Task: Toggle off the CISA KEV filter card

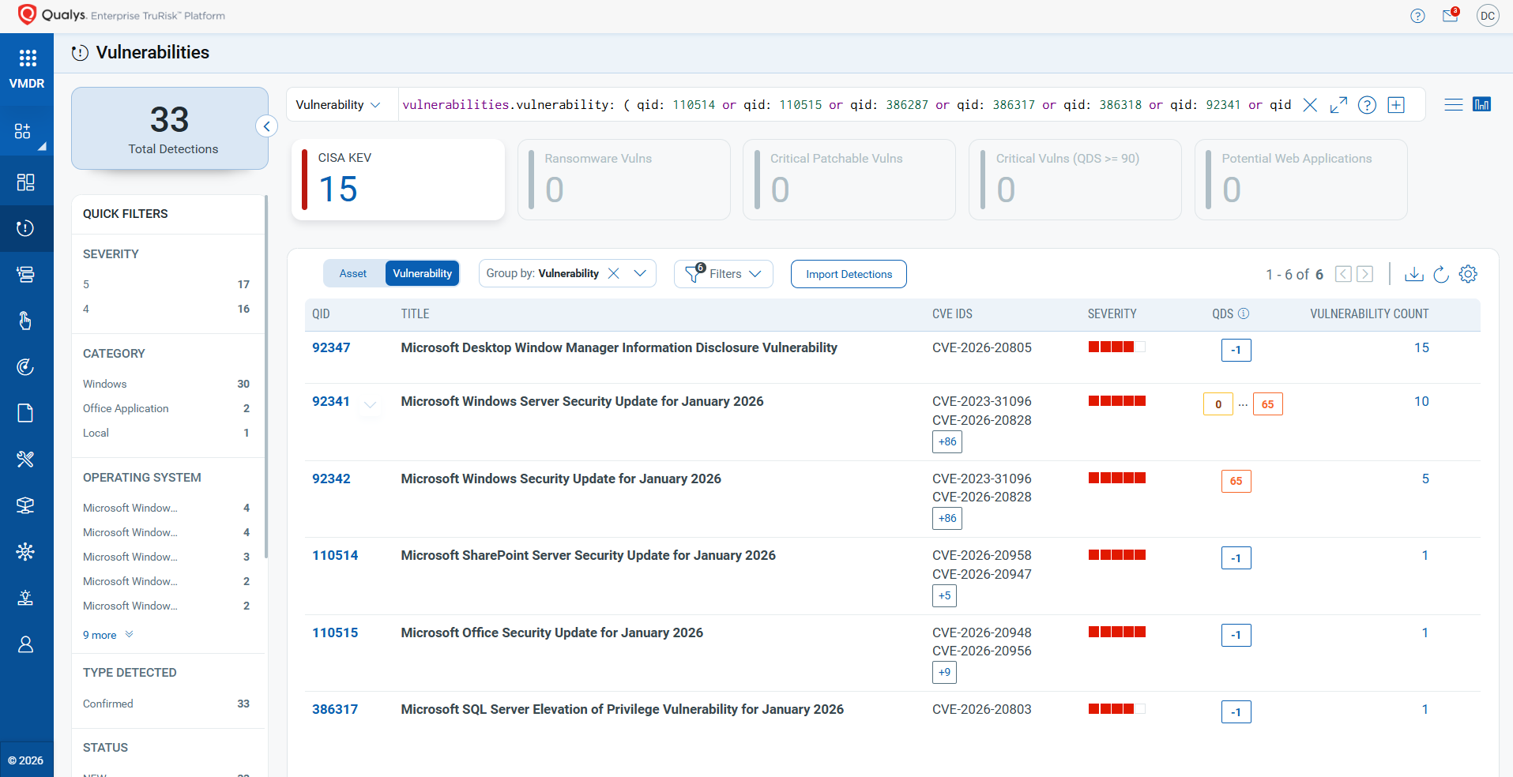Action: point(398,179)
